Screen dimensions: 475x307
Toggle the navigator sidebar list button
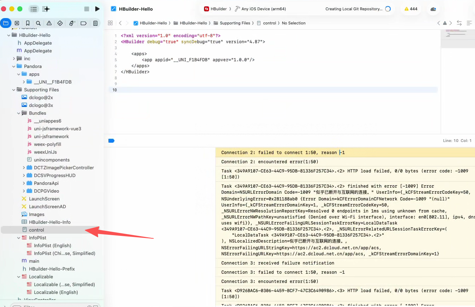[34, 9]
